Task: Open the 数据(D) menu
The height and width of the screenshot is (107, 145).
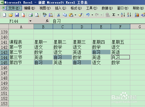Action: click(x=107, y=8)
